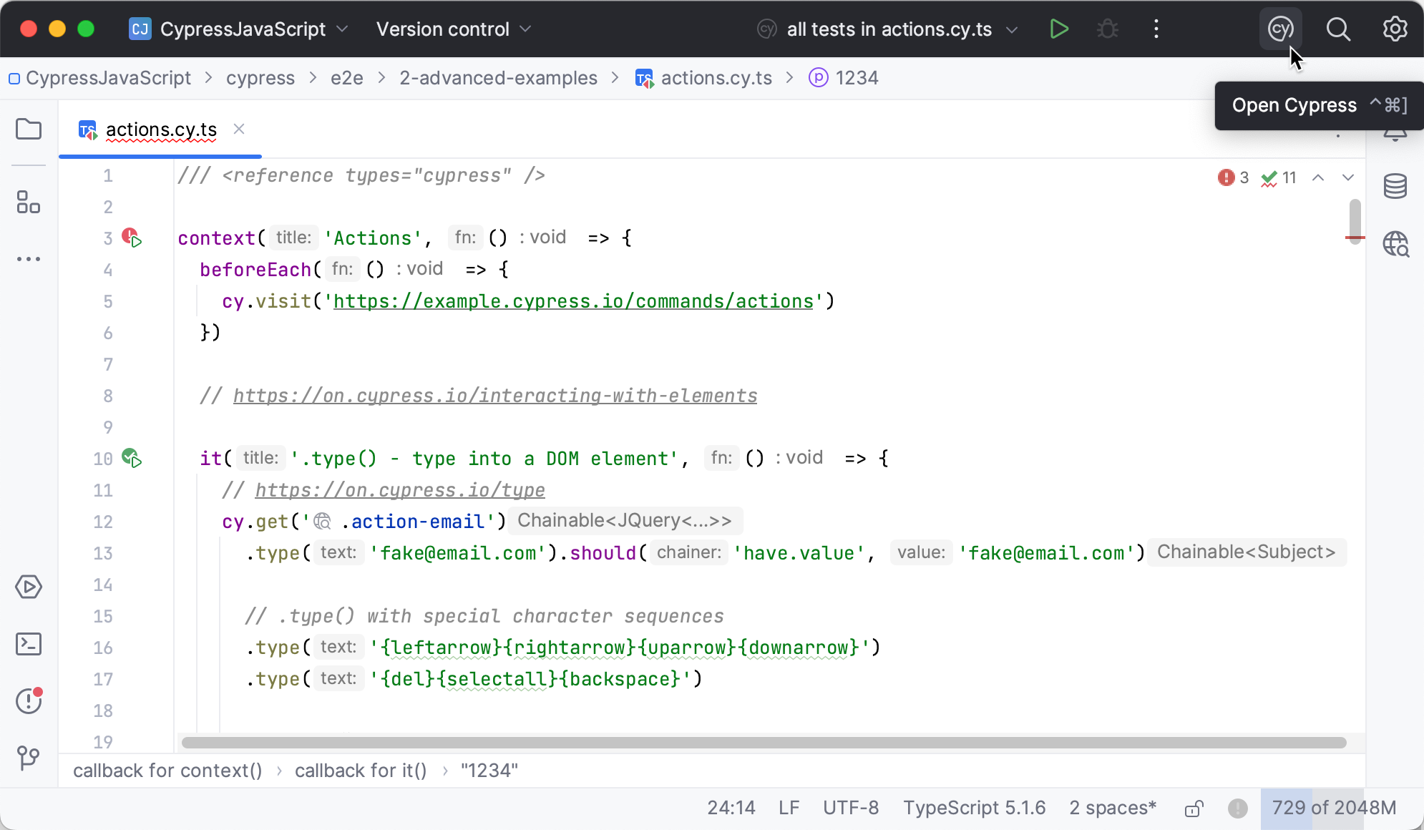Open 2 spaces* indent settings
The image size is (1424, 830).
pyautogui.click(x=1113, y=808)
